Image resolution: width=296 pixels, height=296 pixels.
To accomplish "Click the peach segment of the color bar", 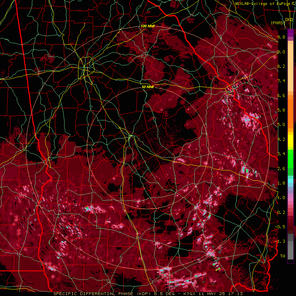I will click(290, 67).
